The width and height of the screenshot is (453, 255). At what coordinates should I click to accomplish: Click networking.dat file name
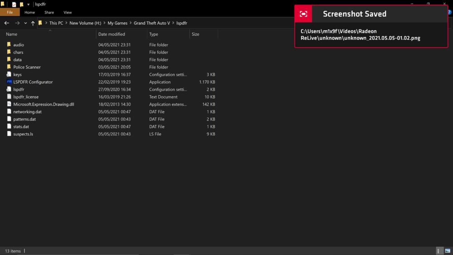pos(28,112)
